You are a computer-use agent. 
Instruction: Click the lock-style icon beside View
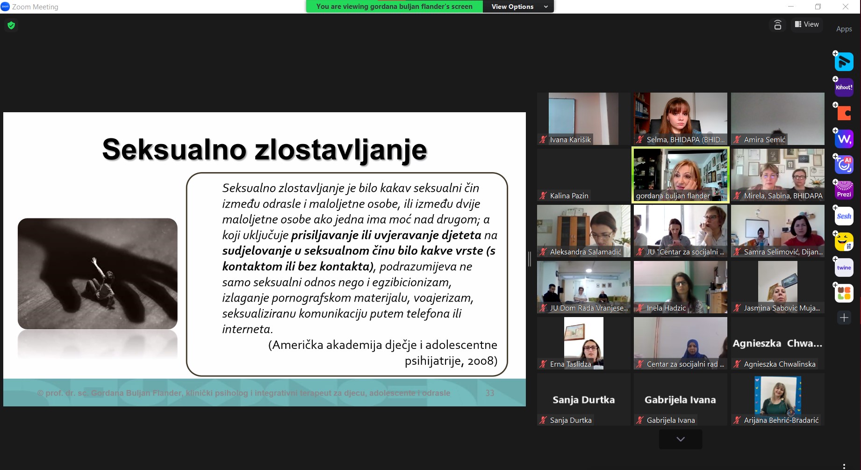pos(778,25)
